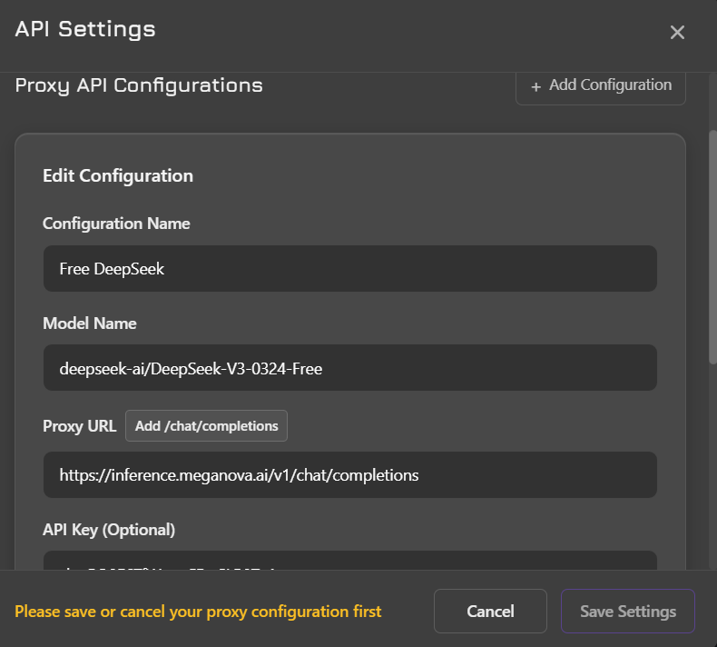Click the Proxy URL label text
Image resolution: width=717 pixels, height=647 pixels.
[x=79, y=425]
